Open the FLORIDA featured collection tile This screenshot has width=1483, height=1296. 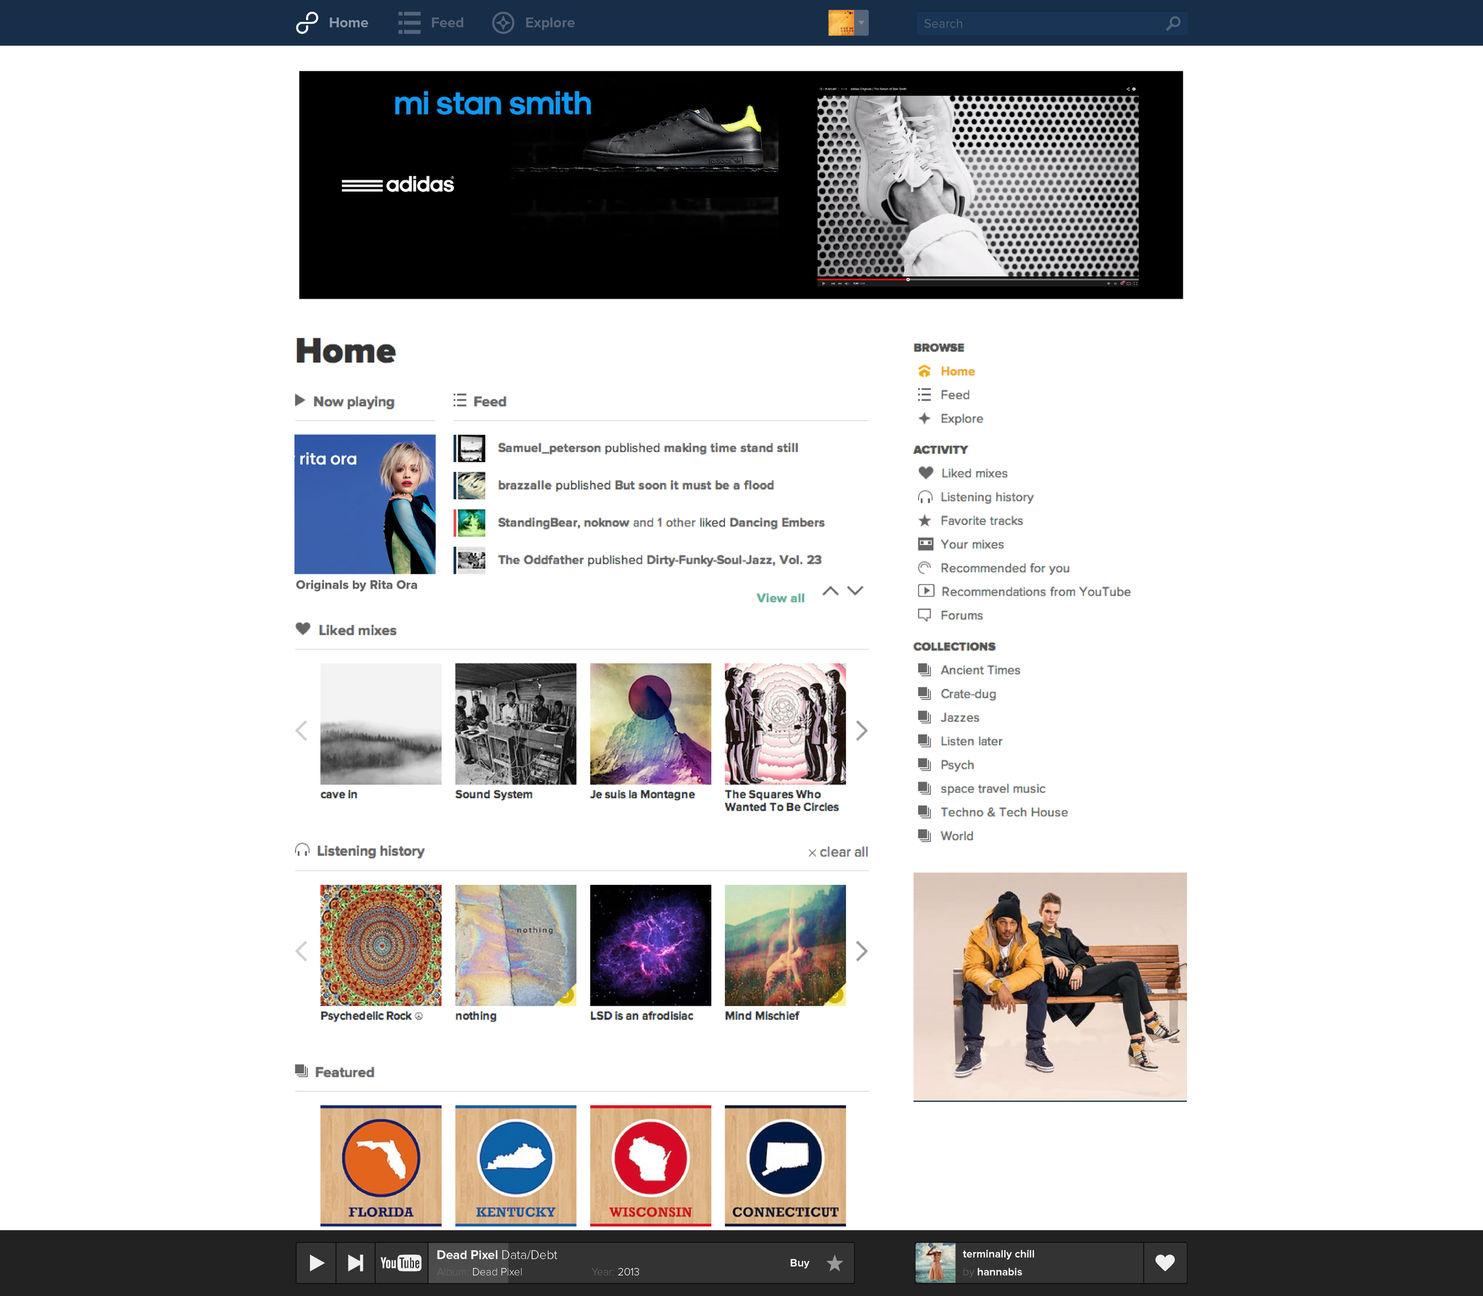click(380, 1166)
